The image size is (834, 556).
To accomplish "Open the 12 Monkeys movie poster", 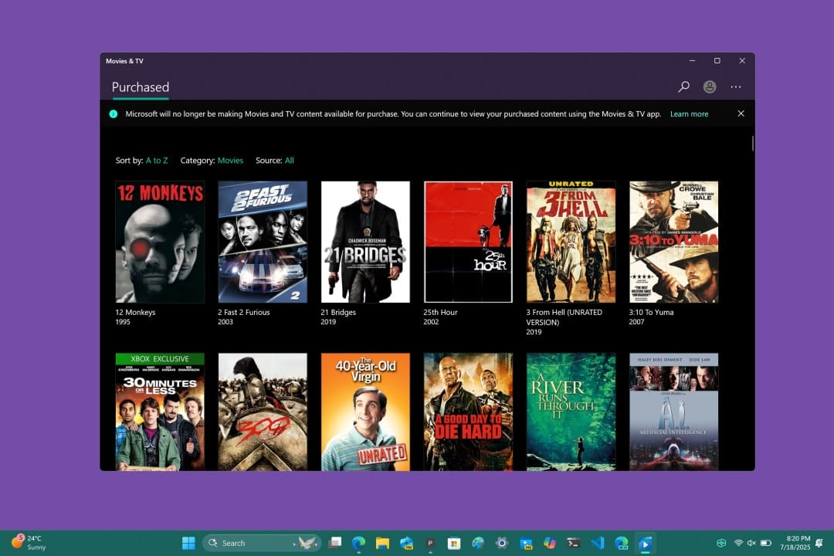I will (160, 241).
